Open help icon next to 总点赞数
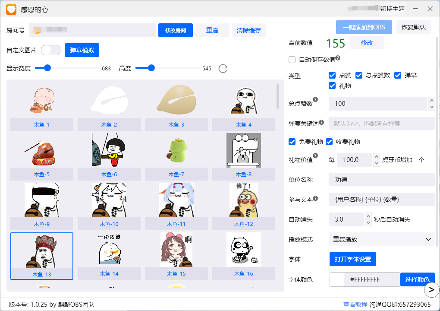The image size is (440, 311). click(x=315, y=99)
